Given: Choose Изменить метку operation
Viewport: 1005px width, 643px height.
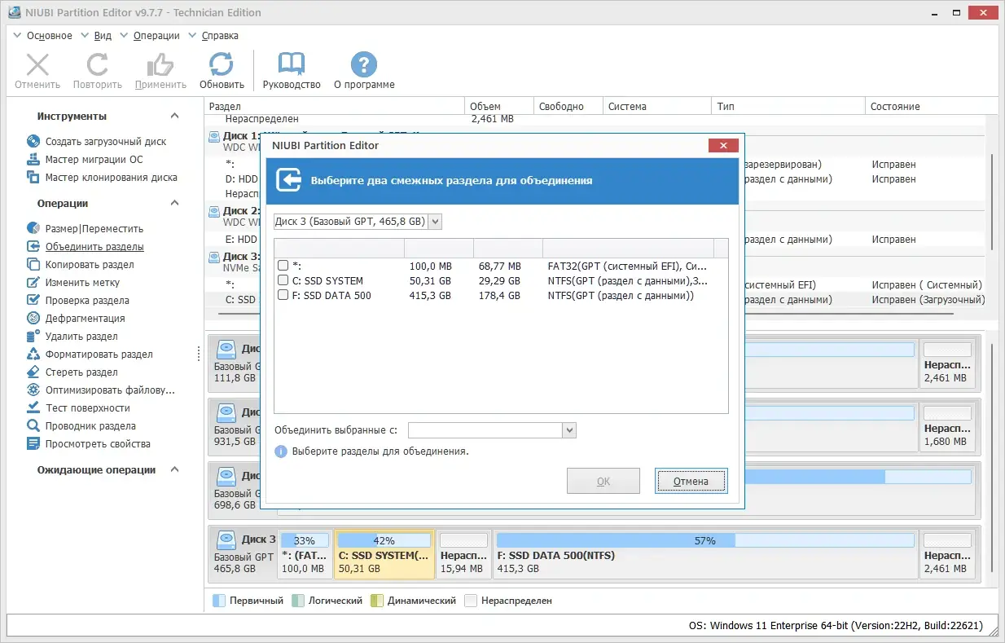Looking at the screenshot, I should (82, 283).
